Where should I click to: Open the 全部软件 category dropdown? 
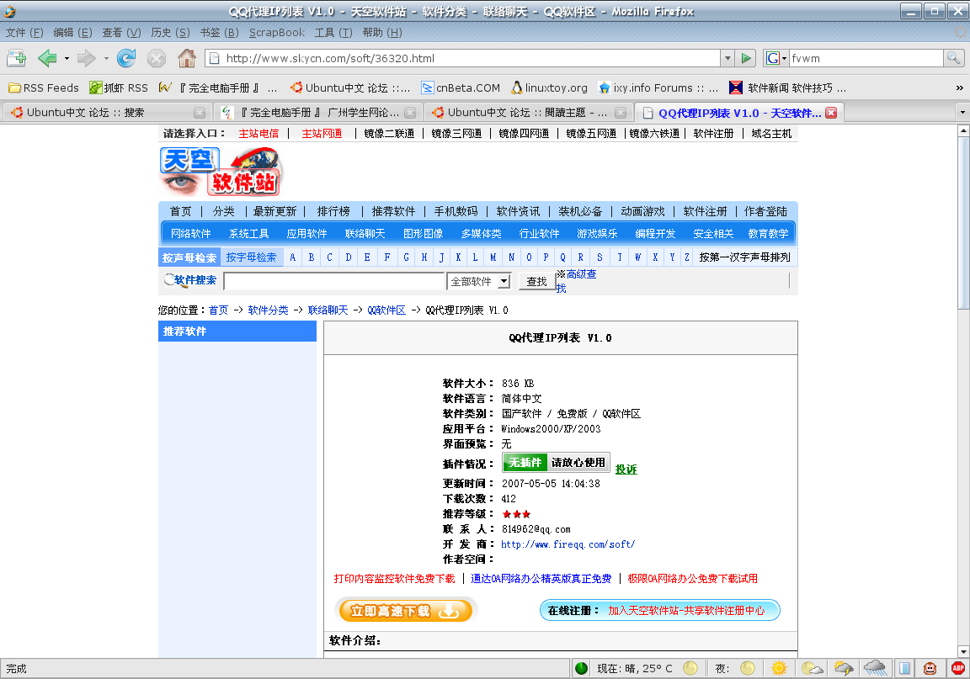click(479, 281)
